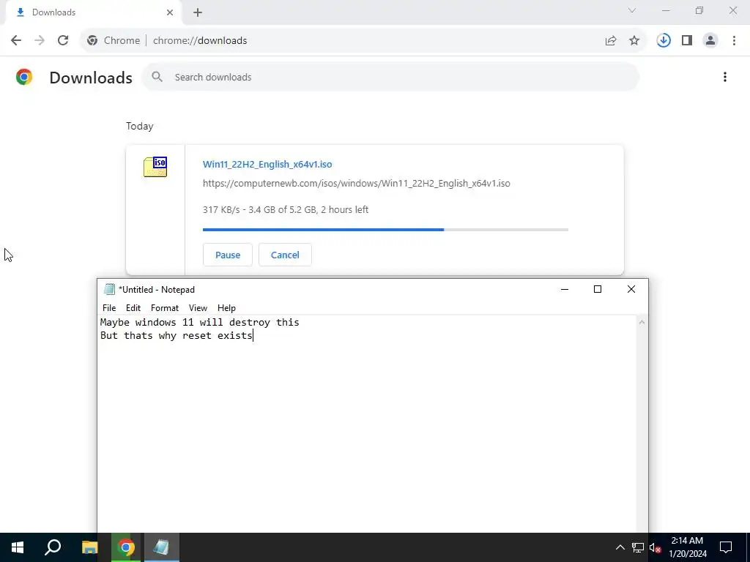Click the network status tray icon
Screen dimensions: 750x562
638,547
